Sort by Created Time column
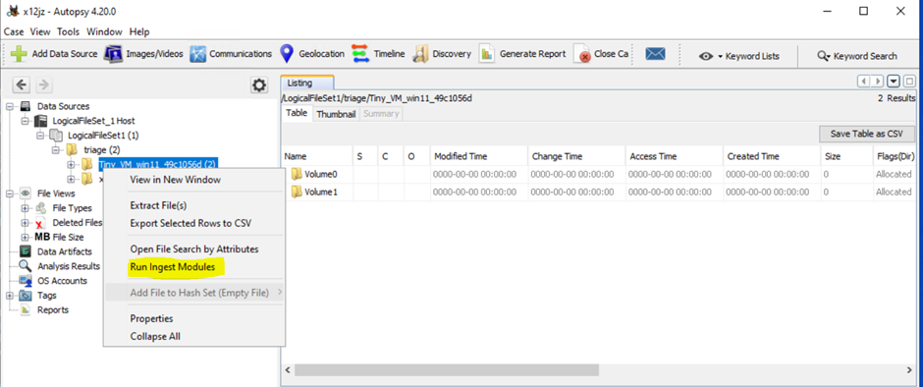Image resolution: width=923 pixels, height=387 pixels. pyautogui.click(x=772, y=156)
